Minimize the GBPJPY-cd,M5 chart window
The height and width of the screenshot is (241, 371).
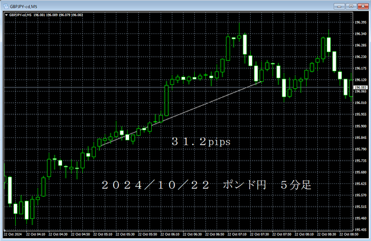tap(339, 6)
